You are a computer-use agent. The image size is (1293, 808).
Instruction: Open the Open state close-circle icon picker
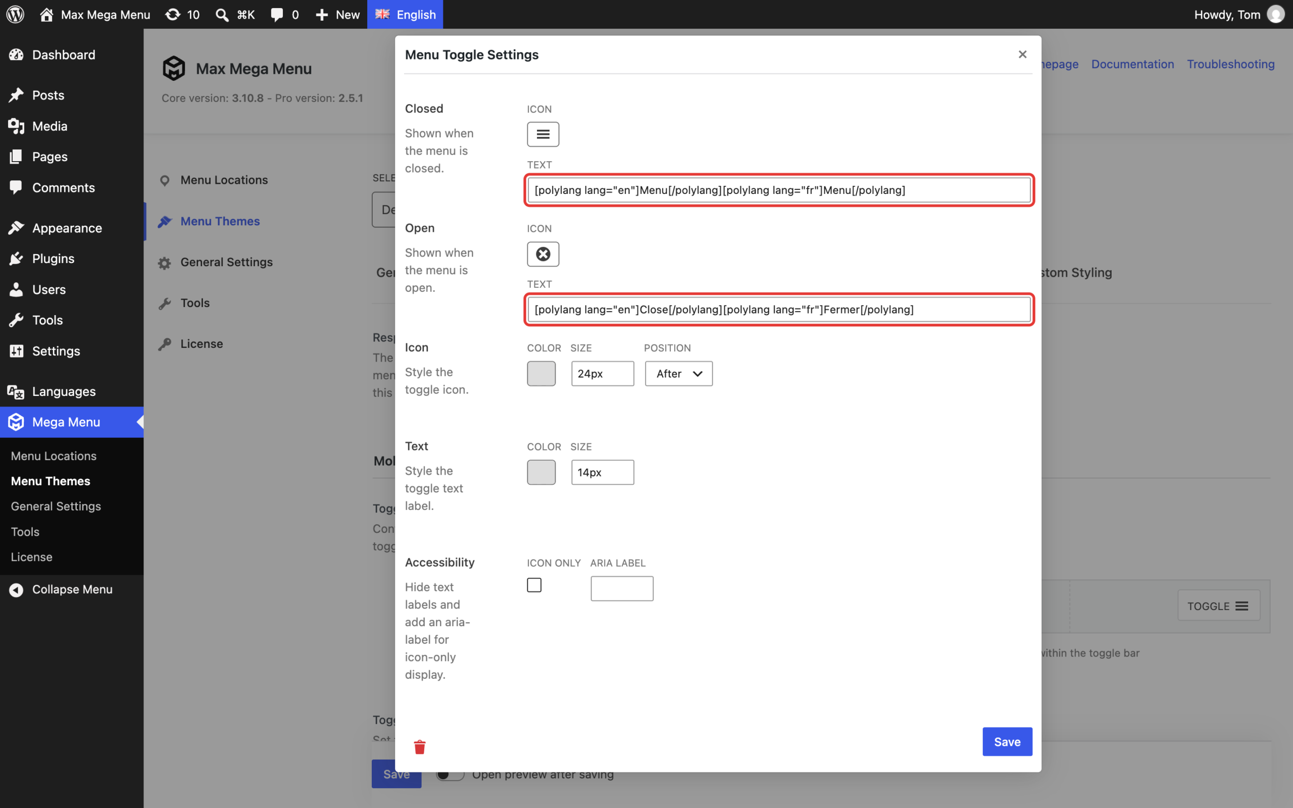tap(543, 254)
